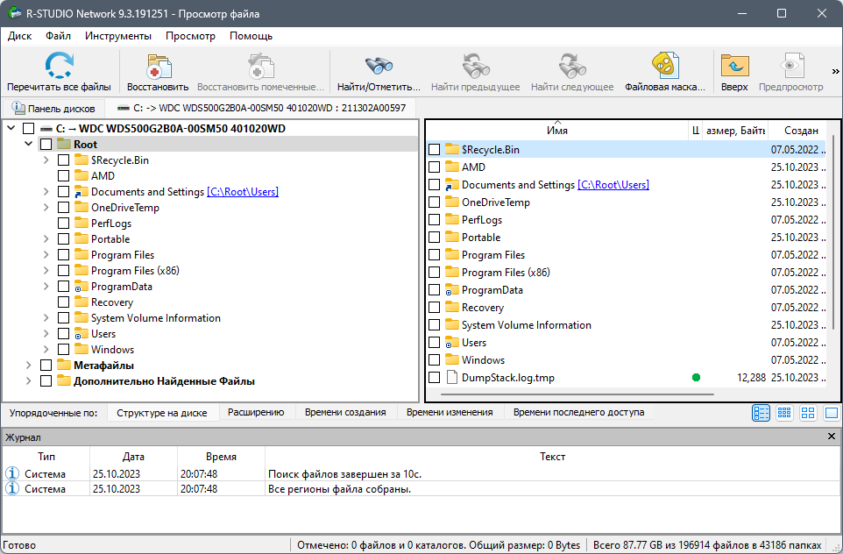Check the AMD folder checkbox in tree

pos(63,176)
